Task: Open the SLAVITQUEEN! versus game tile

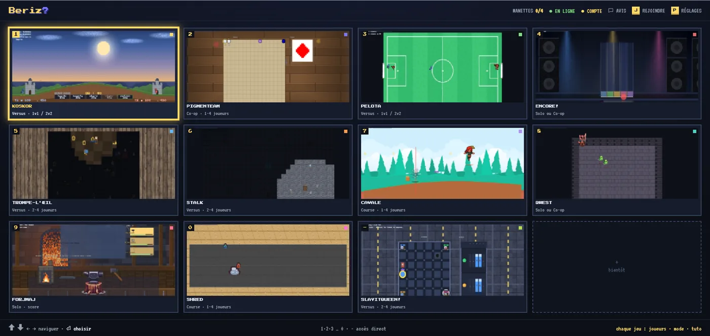Action: pyautogui.click(x=442, y=267)
